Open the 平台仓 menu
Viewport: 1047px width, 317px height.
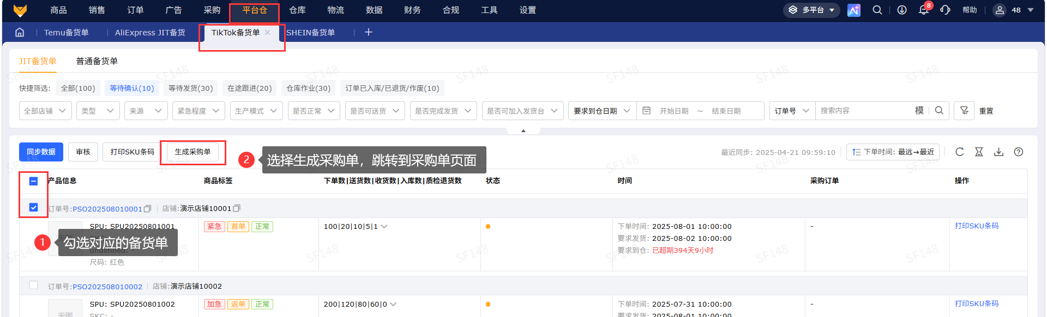(x=255, y=10)
